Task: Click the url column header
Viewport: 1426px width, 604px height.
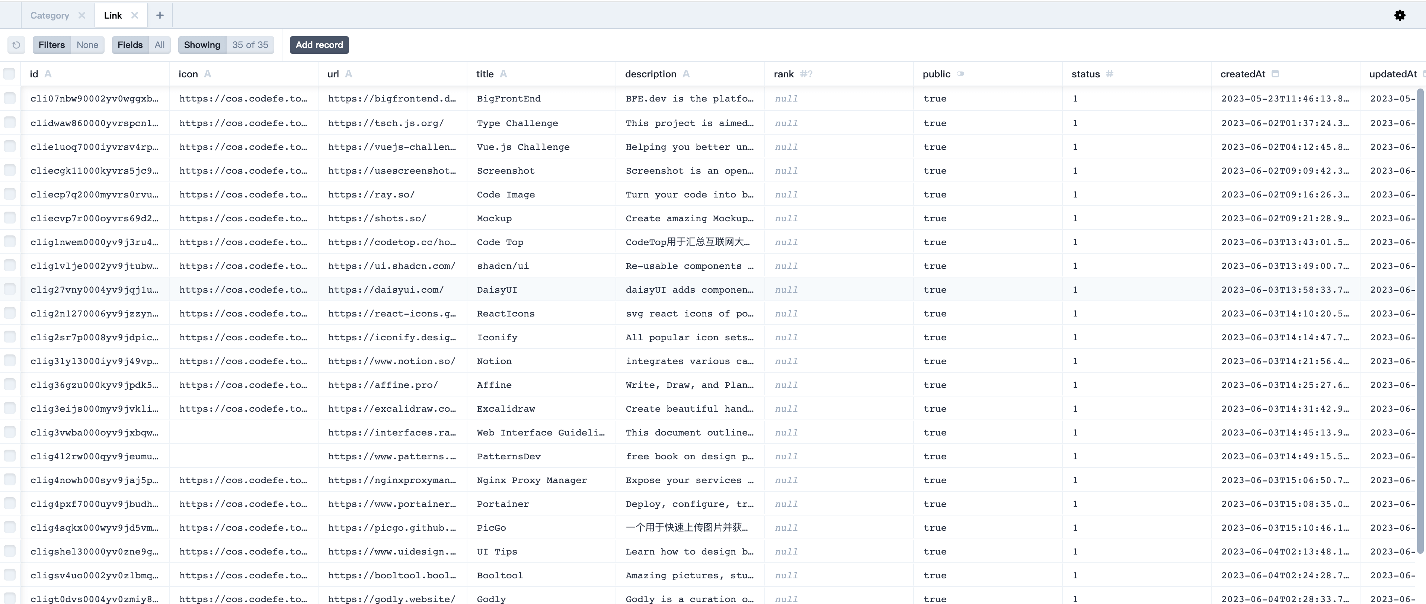Action: (x=393, y=74)
